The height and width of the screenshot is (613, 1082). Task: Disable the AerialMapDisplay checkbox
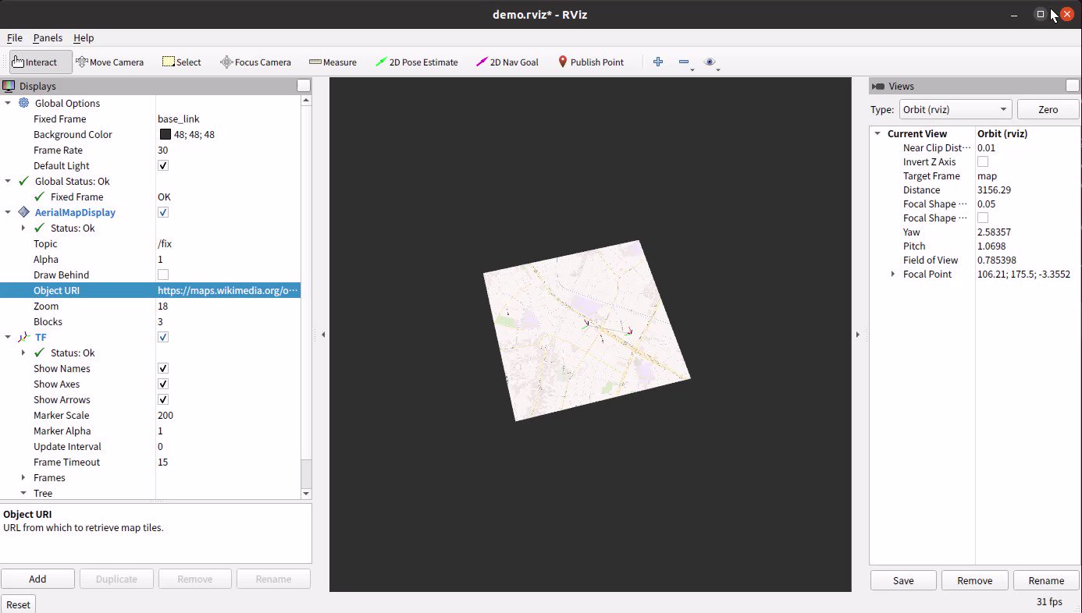pyautogui.click(x=162, y=212)
